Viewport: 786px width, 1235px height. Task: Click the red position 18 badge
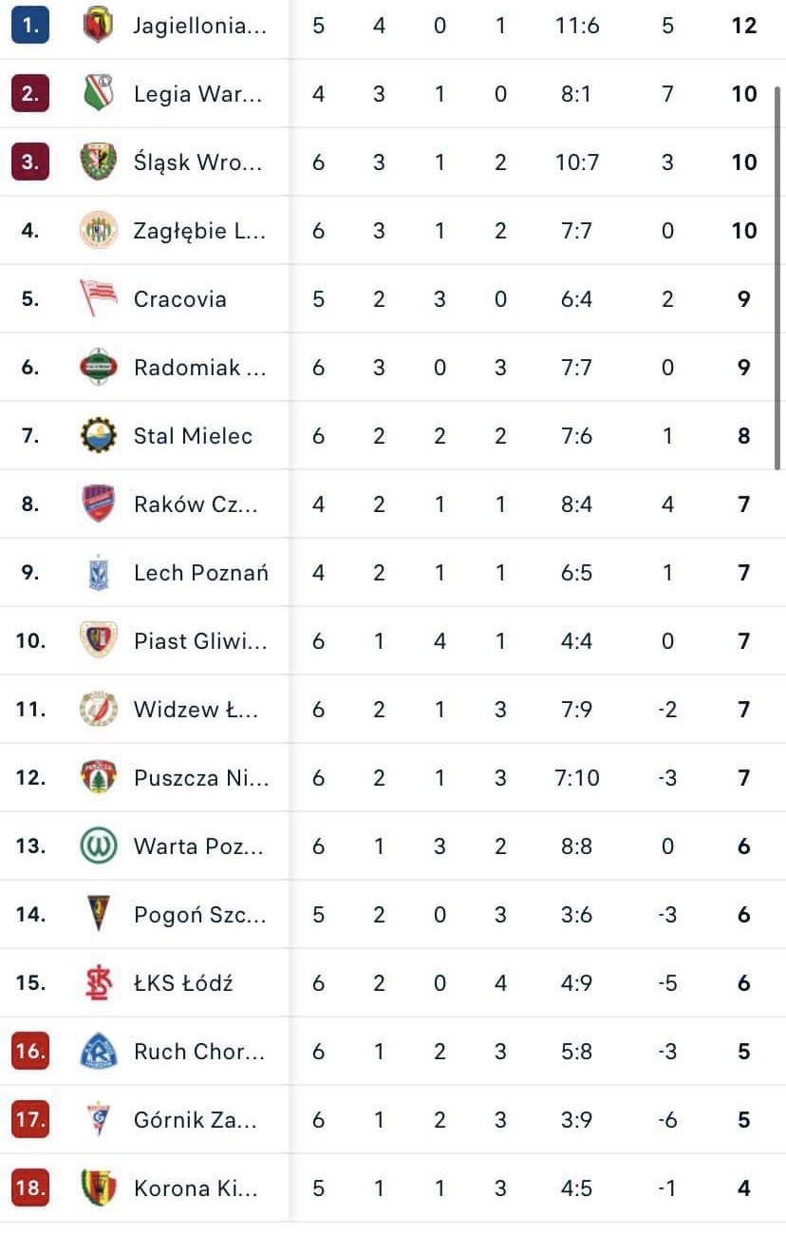[x=30, y=1187]
